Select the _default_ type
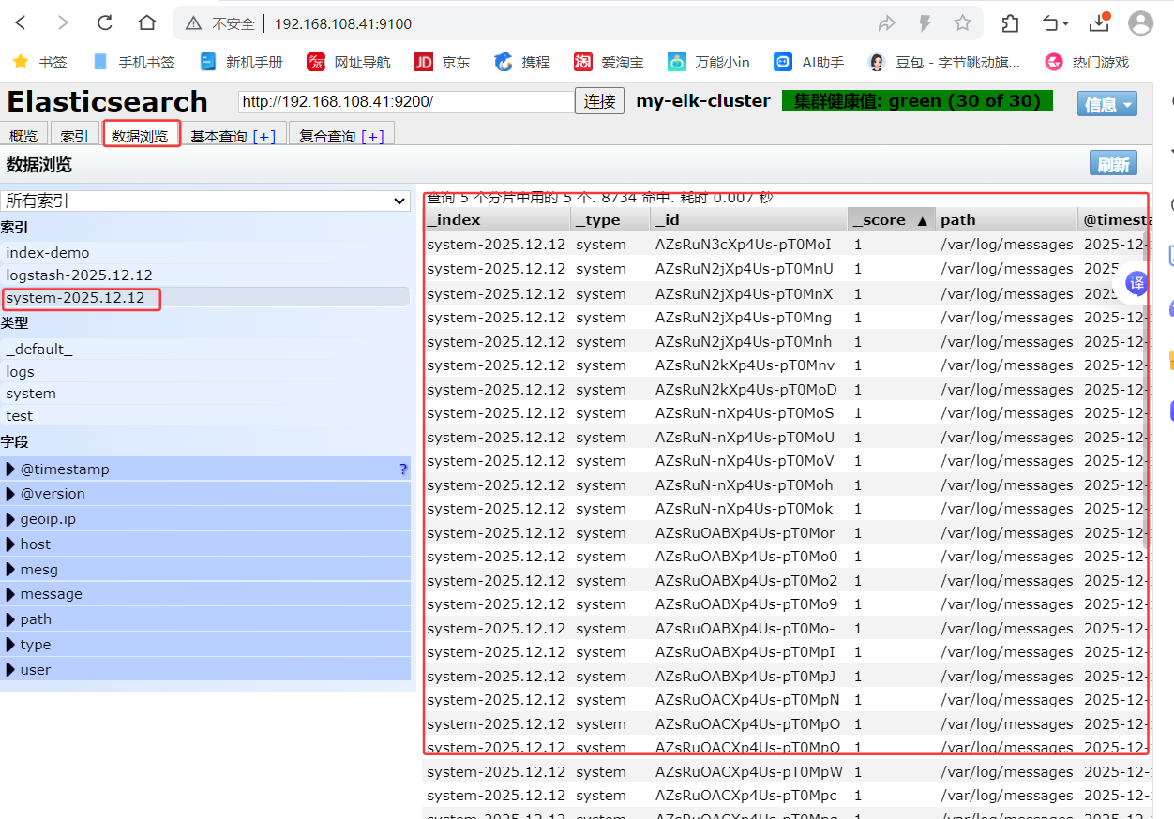This screenshot has height=819, width=1174. [205, 350]
